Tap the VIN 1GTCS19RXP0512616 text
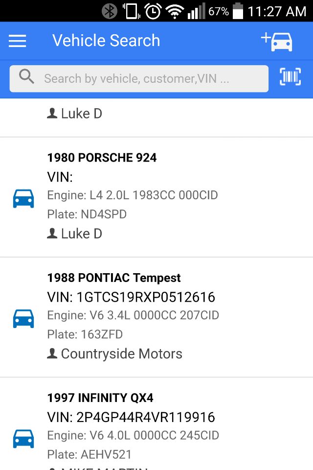This screenshot has width=313, height=470. tap(131, 297)
